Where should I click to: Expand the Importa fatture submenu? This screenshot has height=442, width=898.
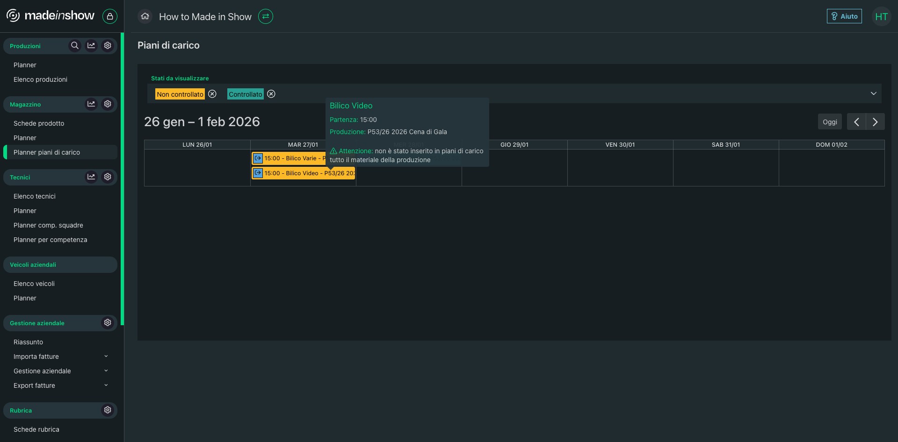click(x=106, y=356)
